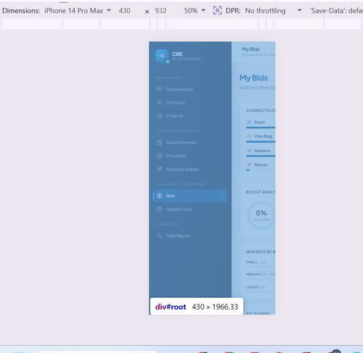Open Contacts in the sidebar
Screen dimensions: 363x353
pyautogui.click(x=190, y=102)
